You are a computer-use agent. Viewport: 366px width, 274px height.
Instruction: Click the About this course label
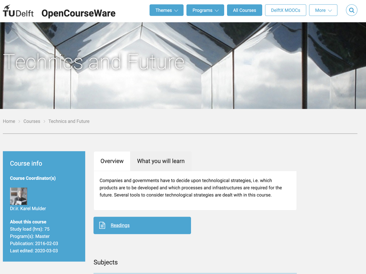click(x=28, y=222)
